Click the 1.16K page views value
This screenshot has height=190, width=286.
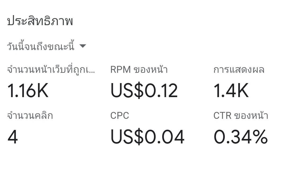click(28, 91)
